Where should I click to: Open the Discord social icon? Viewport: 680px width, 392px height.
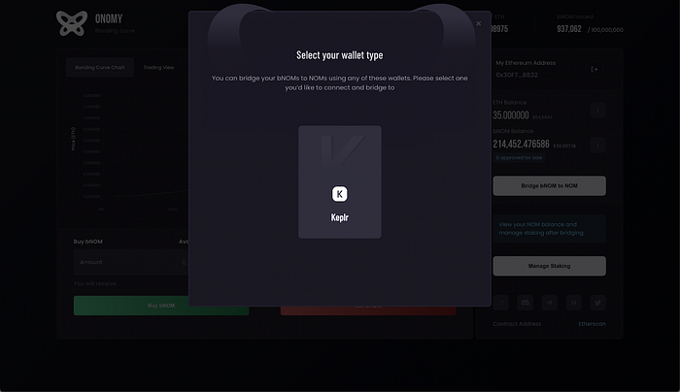pyautogui.click(x=526, y=303)
